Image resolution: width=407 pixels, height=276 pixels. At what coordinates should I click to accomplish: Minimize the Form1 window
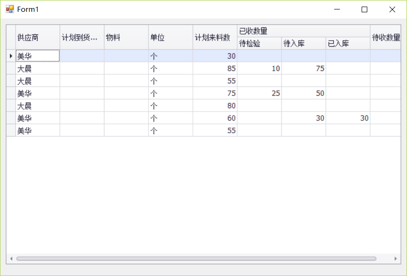click(337, 9)
